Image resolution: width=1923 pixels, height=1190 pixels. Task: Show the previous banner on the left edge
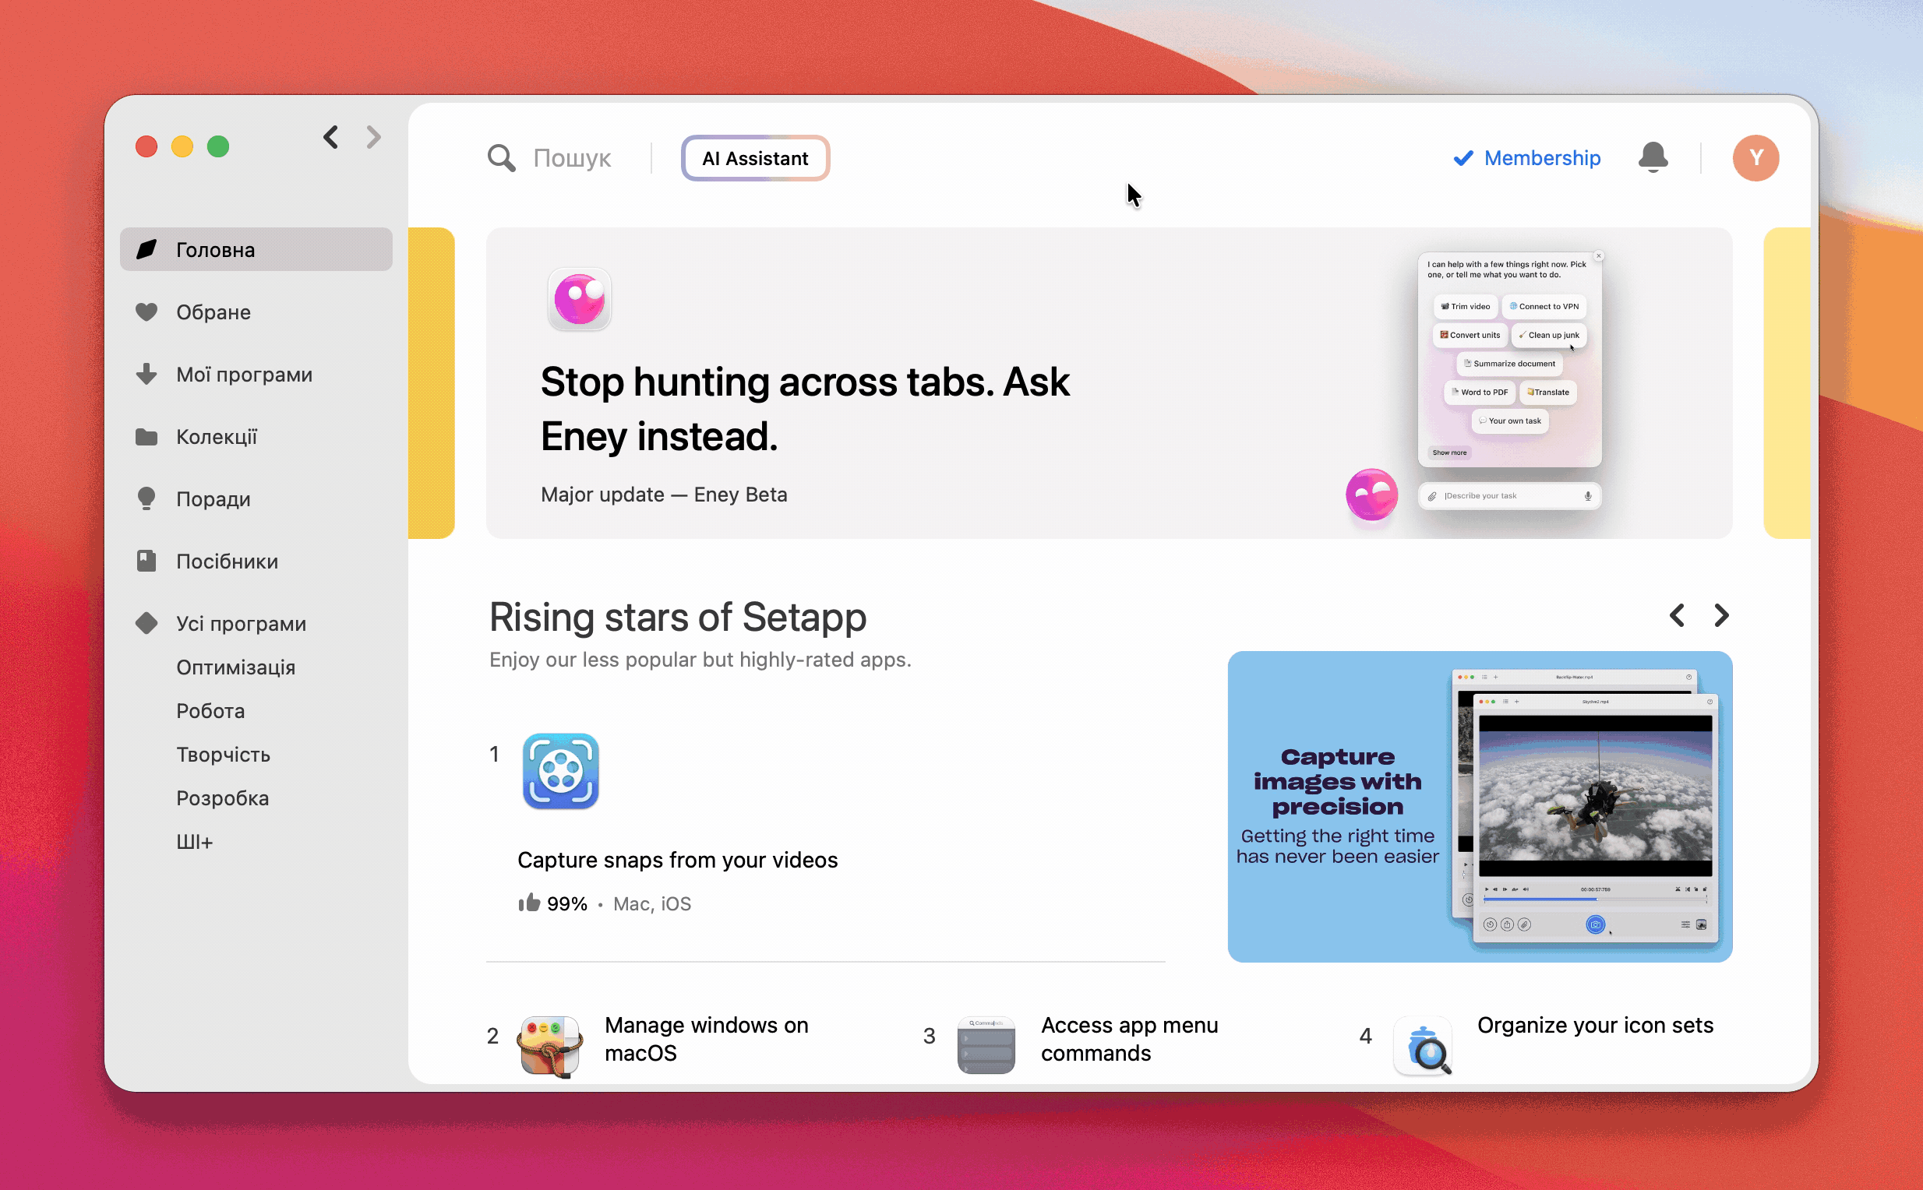432,383
